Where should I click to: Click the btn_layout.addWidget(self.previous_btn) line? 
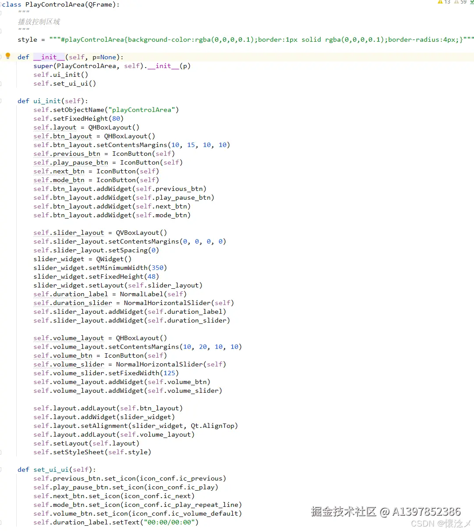(120, 189)
